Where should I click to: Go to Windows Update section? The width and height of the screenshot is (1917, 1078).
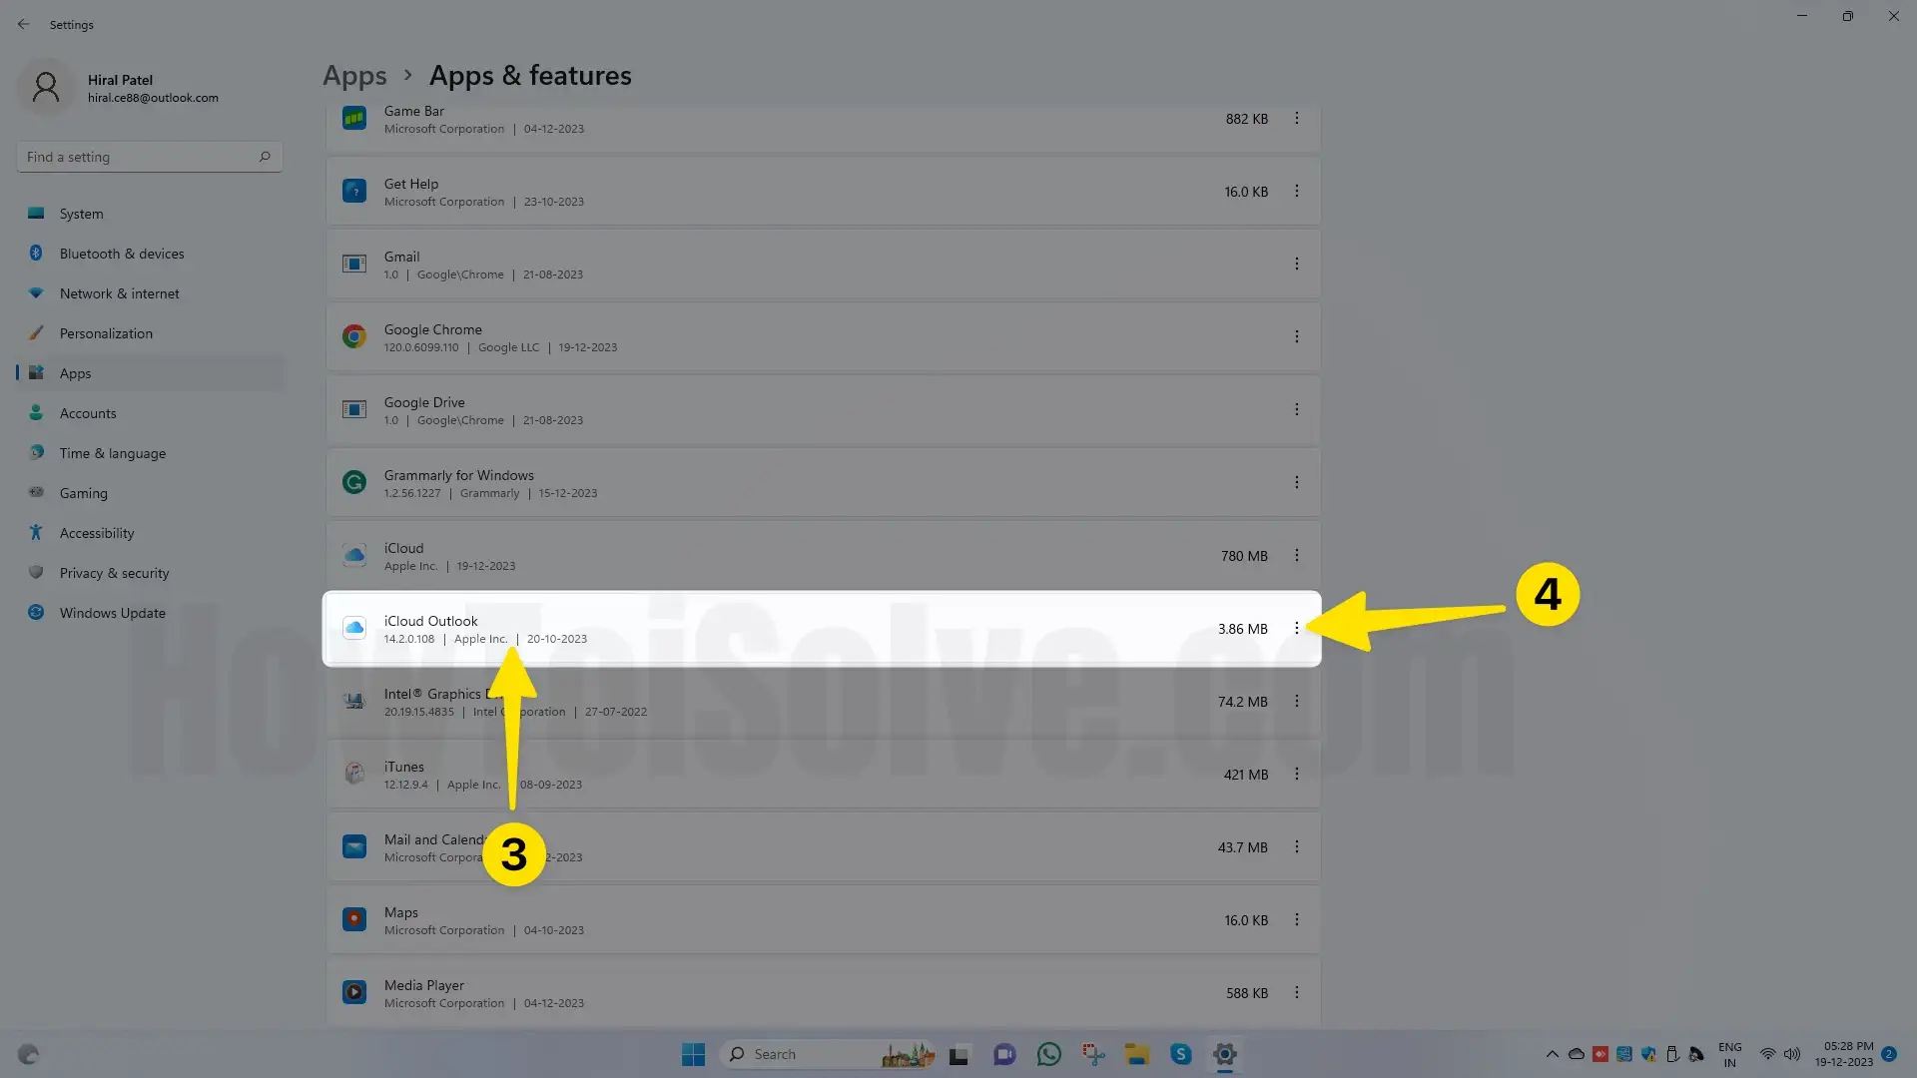[x=112, y=613]
